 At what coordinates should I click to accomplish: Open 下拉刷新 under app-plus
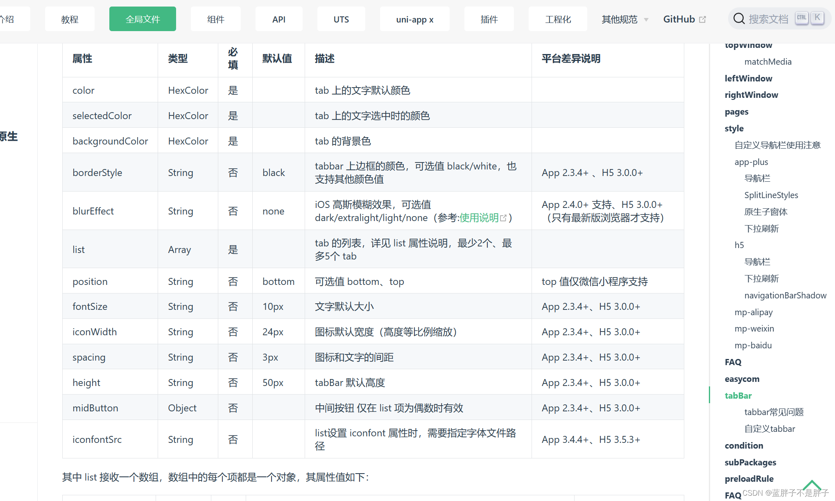click(762, 229)
